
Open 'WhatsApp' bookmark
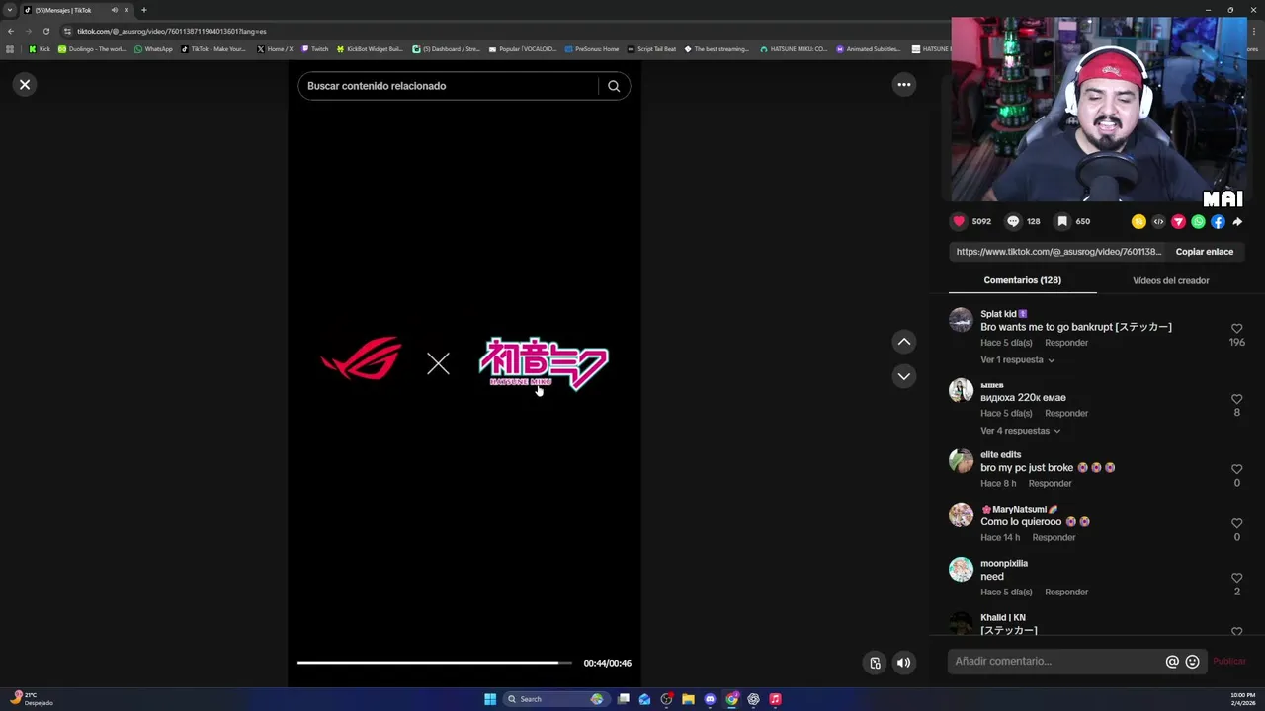pyautogui.click(x=153, y=48)
